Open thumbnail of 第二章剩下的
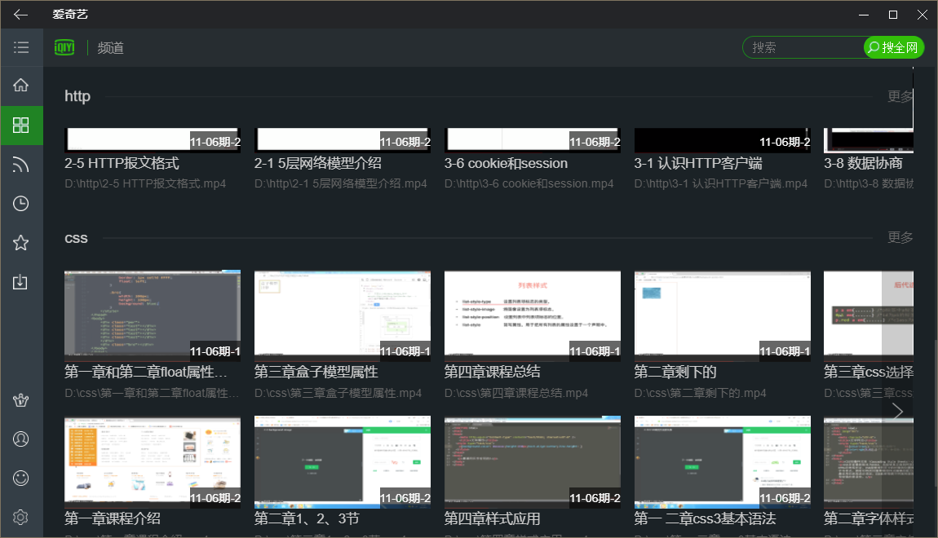The height and width of the screenshot is (538, 938). pos(722,315)
